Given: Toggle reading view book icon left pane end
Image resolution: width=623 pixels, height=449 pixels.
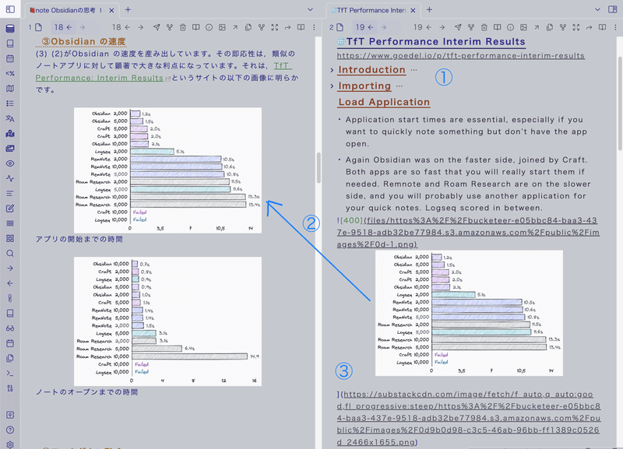Looking at the screenshot, I should pos(301,27).
